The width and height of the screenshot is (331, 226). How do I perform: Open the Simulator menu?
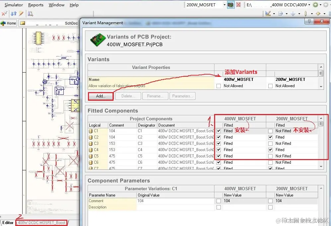click(x=14, y=5)
